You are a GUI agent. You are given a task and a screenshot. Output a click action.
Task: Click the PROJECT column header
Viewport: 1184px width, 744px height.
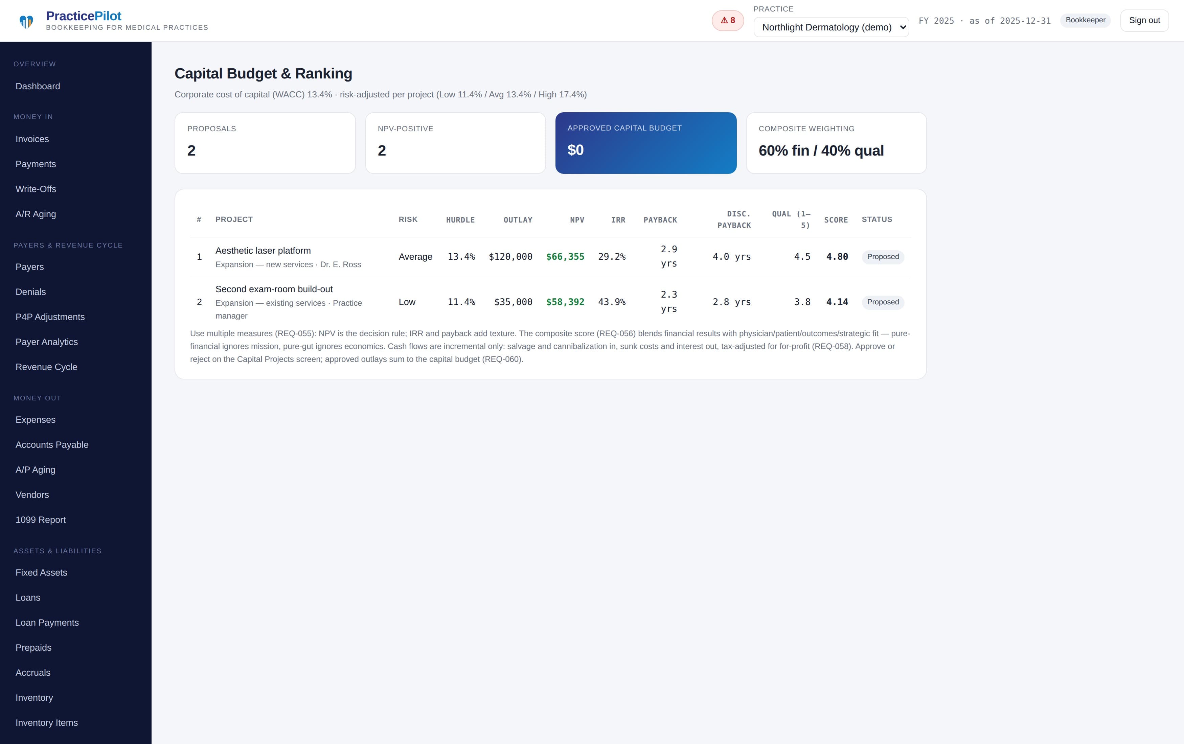pyautogui.click(x=234, y=220)
